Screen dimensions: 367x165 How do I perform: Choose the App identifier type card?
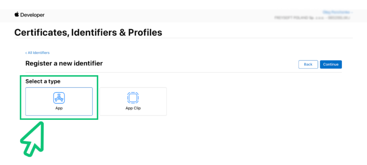point(59,102)
